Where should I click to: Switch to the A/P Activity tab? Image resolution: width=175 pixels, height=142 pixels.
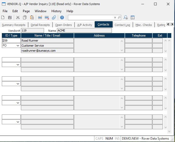pos(85,25)
